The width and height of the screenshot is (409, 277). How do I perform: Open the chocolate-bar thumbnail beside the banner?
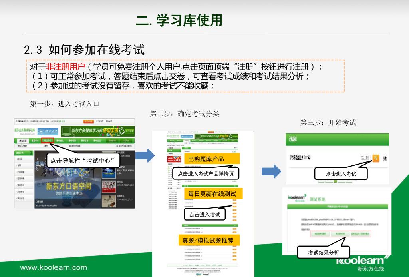point(109,201)
